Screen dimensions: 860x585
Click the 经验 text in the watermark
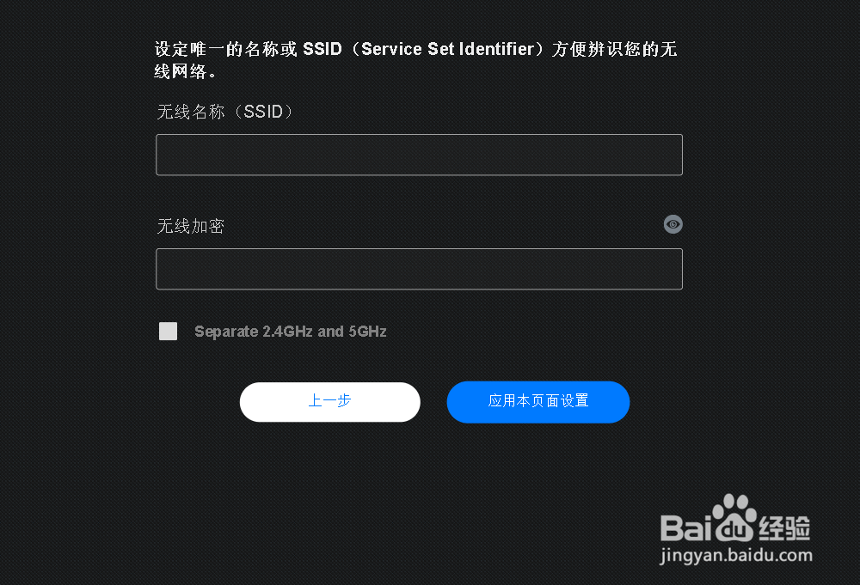click(784, 528)
